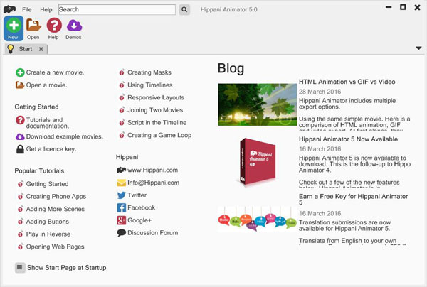Screen dimensions: 427x287
Task: Click the folder icon beside Open a movie
Action: (20, 85)
